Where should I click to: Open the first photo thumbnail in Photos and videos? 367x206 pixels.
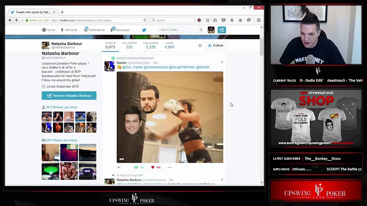50,152
